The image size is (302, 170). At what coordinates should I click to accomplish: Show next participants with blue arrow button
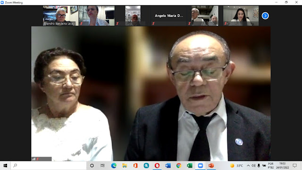[x=265, y=16]
